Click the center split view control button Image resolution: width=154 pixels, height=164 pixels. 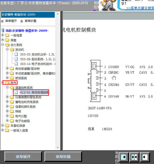tap(134, 157)
